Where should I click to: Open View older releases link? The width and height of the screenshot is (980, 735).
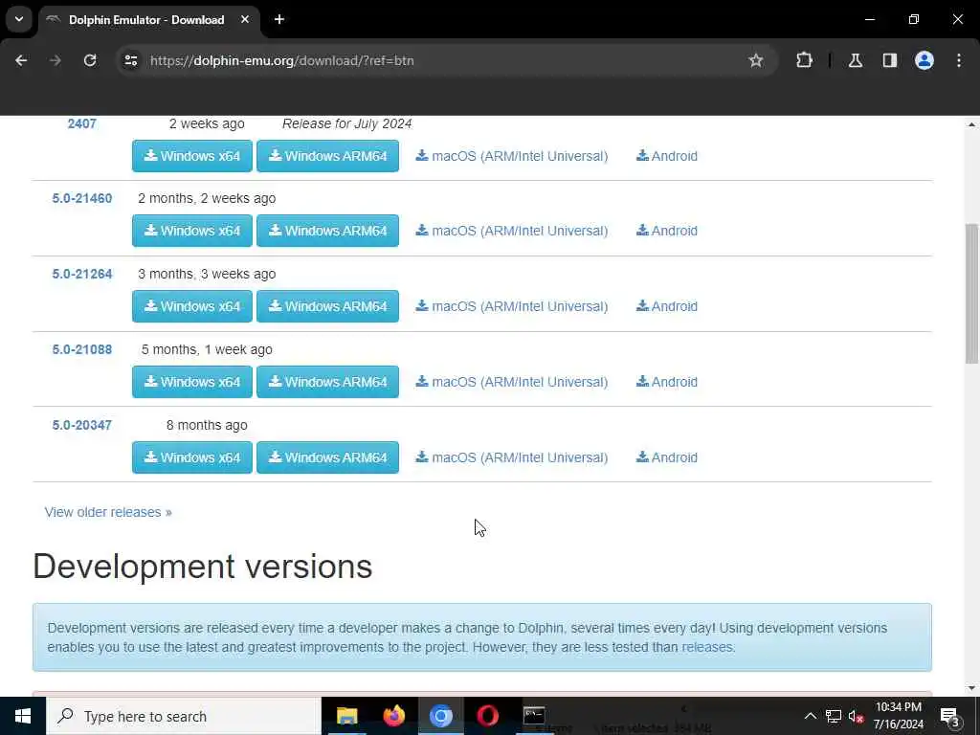108,512
